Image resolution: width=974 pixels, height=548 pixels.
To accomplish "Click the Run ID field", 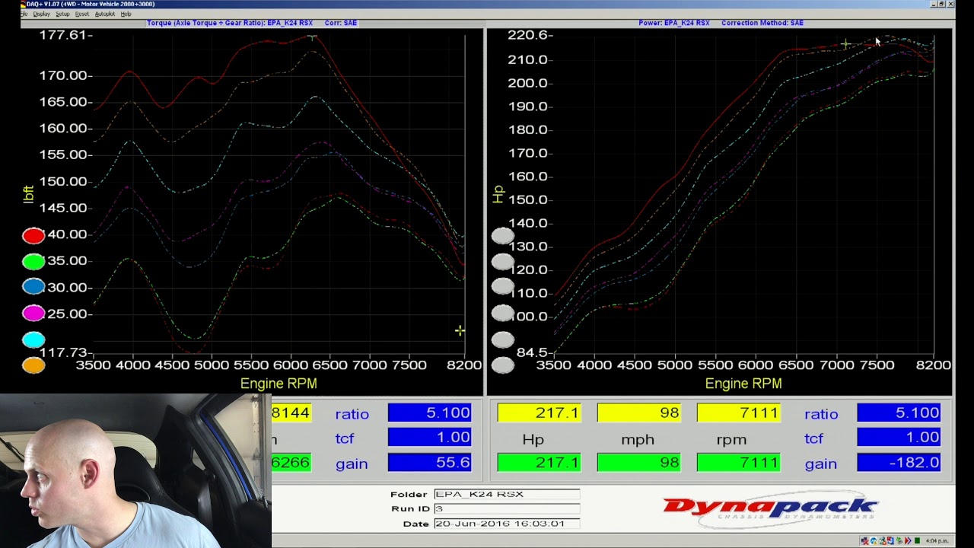I will point(507,508).
